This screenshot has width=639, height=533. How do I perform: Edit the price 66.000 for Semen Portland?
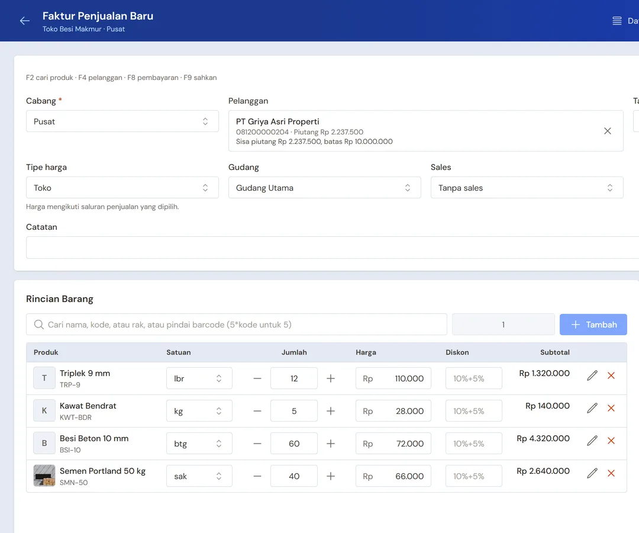[393, 476]
